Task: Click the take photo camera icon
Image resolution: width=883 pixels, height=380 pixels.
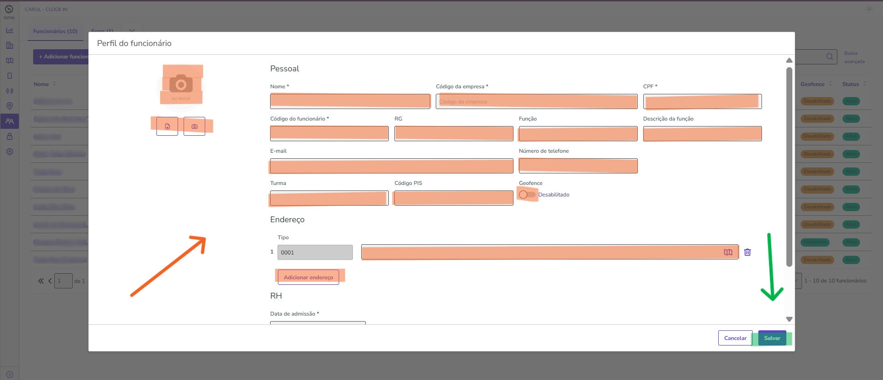Action: 194,127
